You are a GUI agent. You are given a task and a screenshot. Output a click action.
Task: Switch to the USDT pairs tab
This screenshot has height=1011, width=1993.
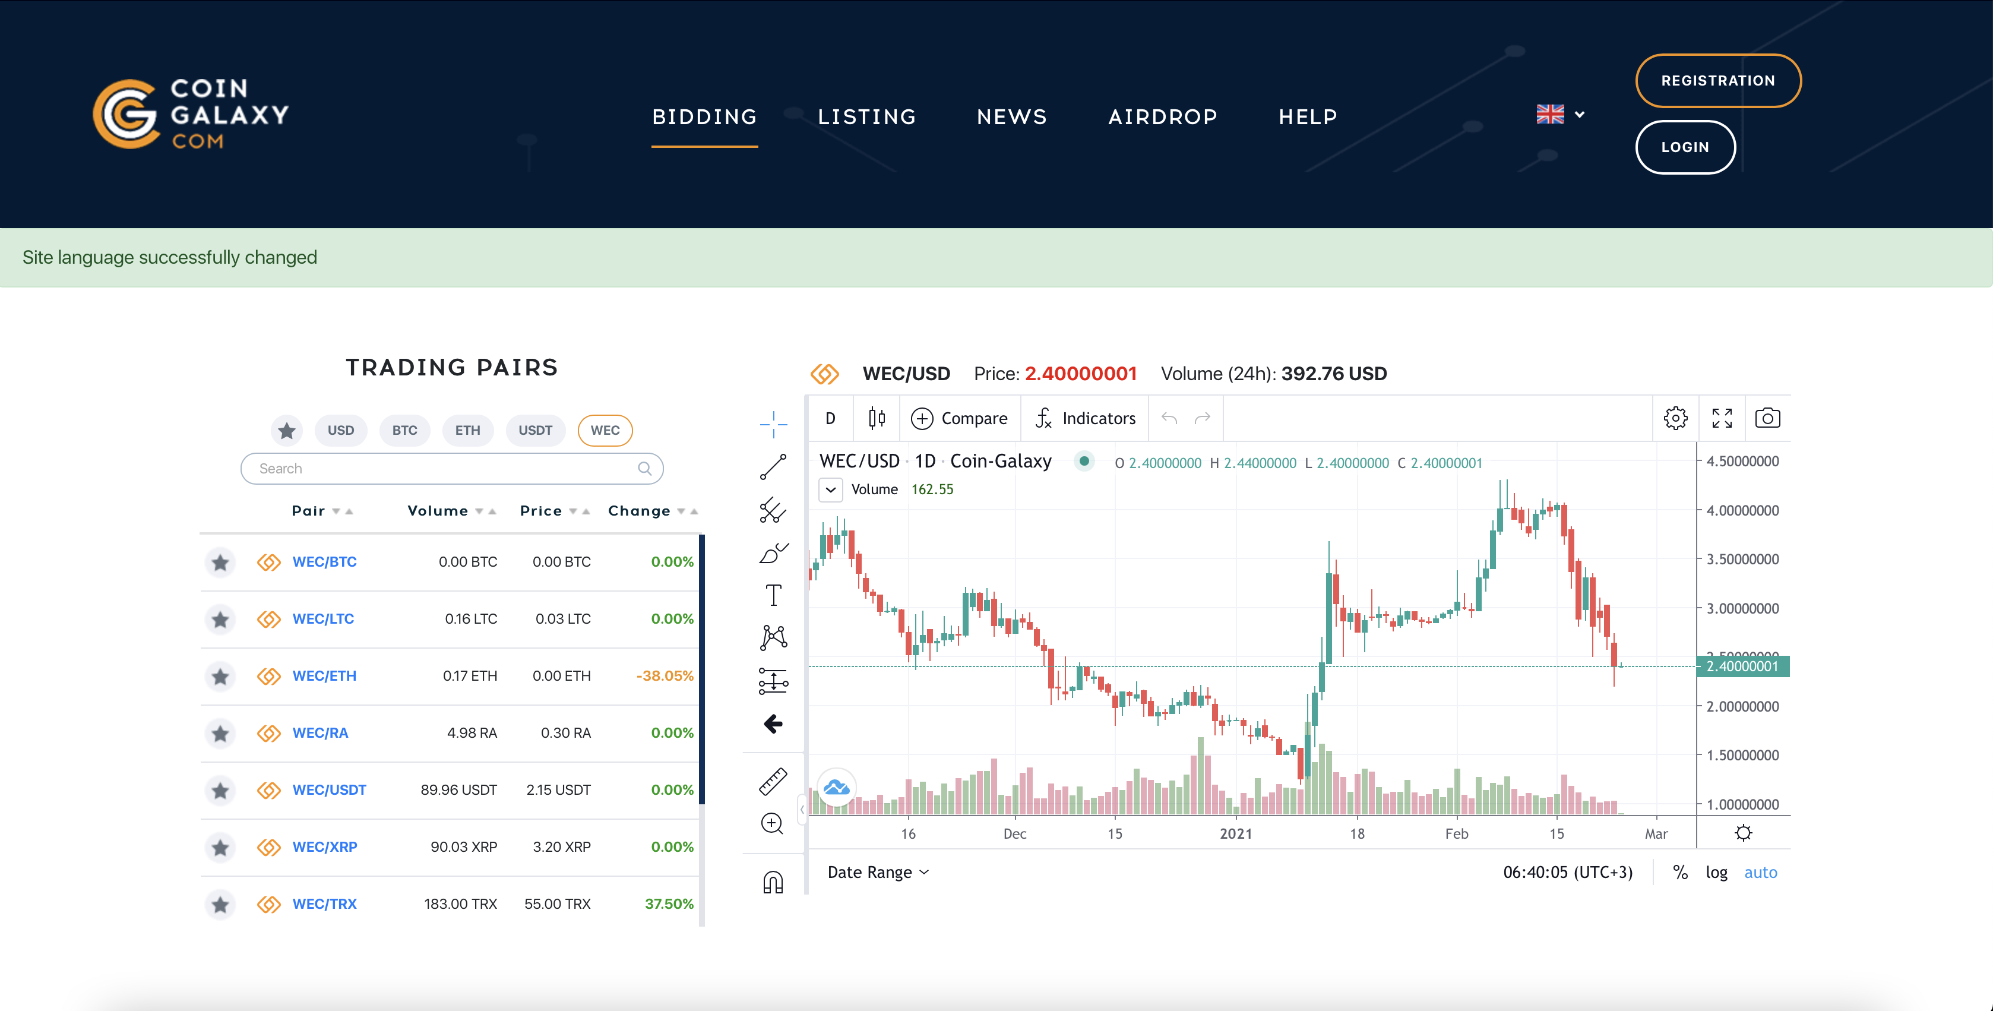click(536, 431)
